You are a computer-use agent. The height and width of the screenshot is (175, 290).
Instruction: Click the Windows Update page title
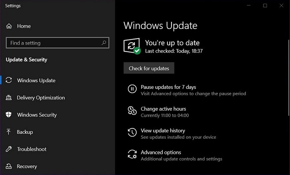click(160, 26)
